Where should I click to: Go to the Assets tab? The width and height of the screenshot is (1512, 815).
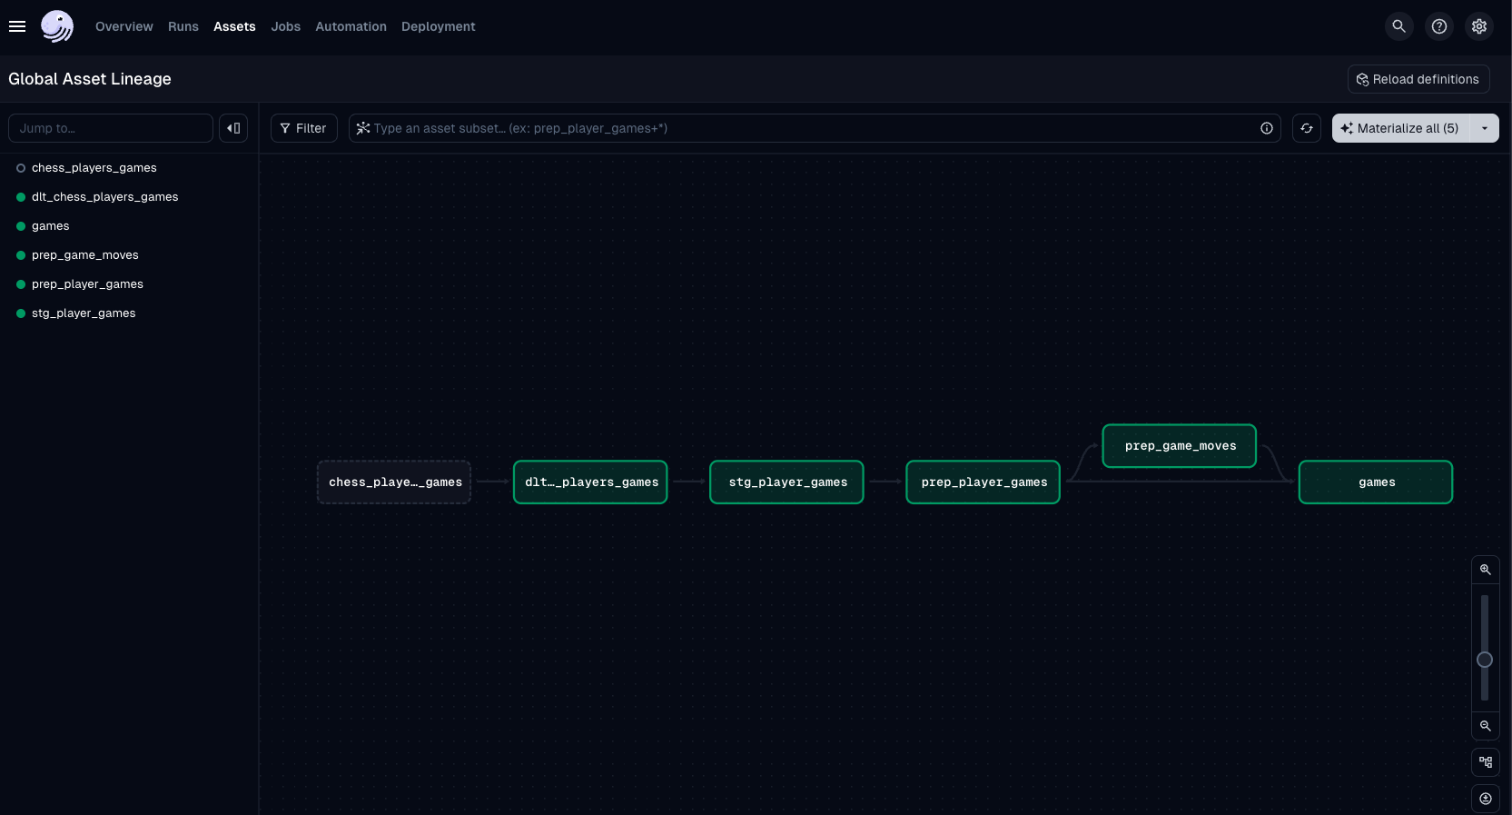pos(234,26)
